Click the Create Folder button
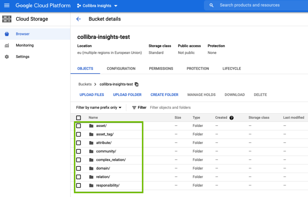This screenshot has height=197, width=308. coord(164,95)
